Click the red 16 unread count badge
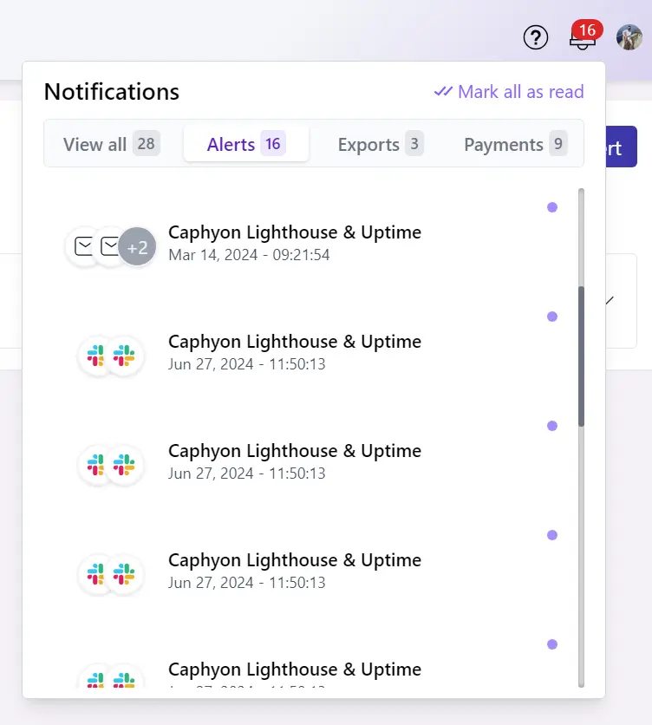This screenshot has height=725, width=652. (587, 30)
